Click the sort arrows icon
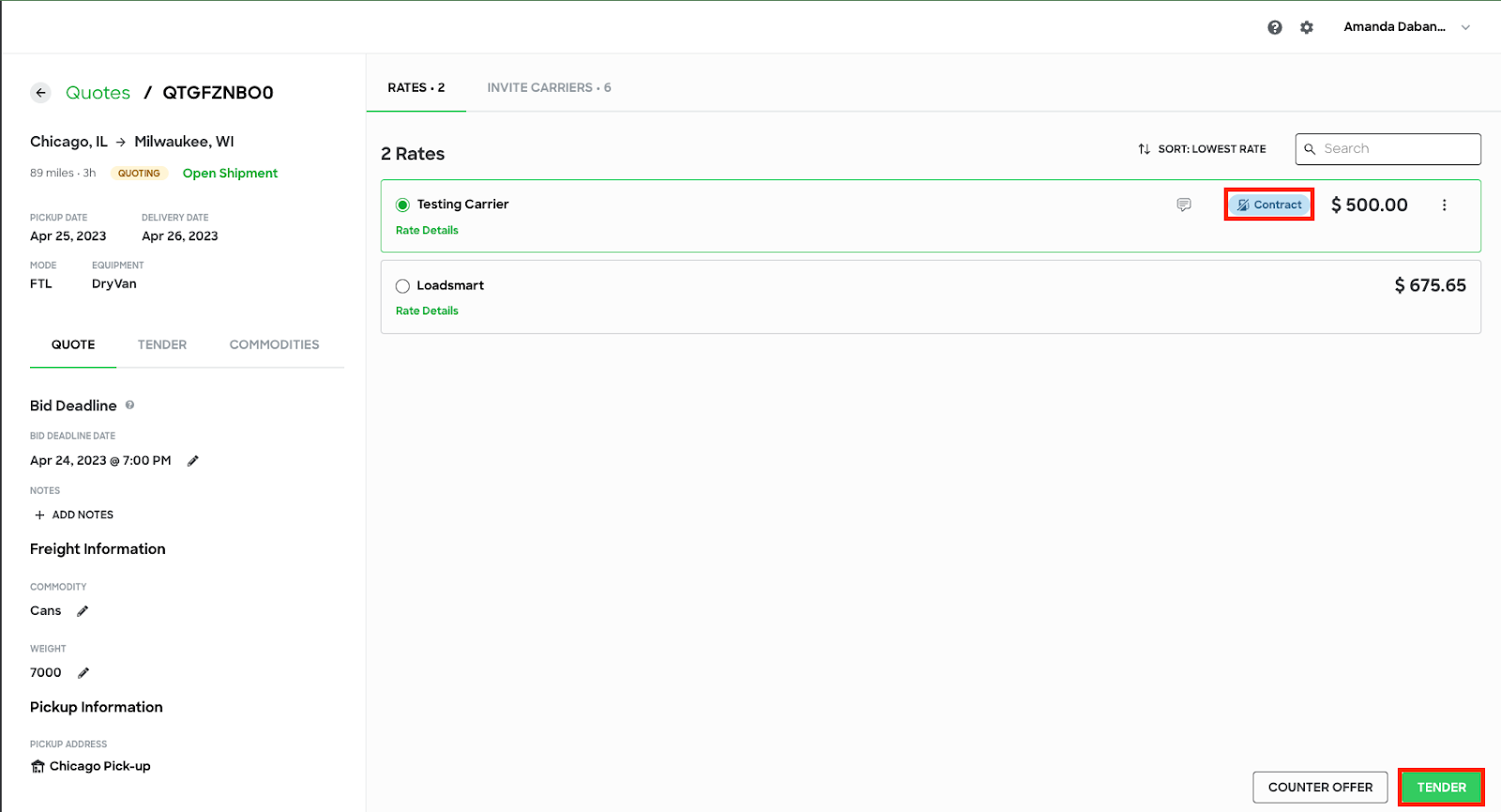Image resolution: width=1501 pixels, height=812 pixels. point(1144,149)
